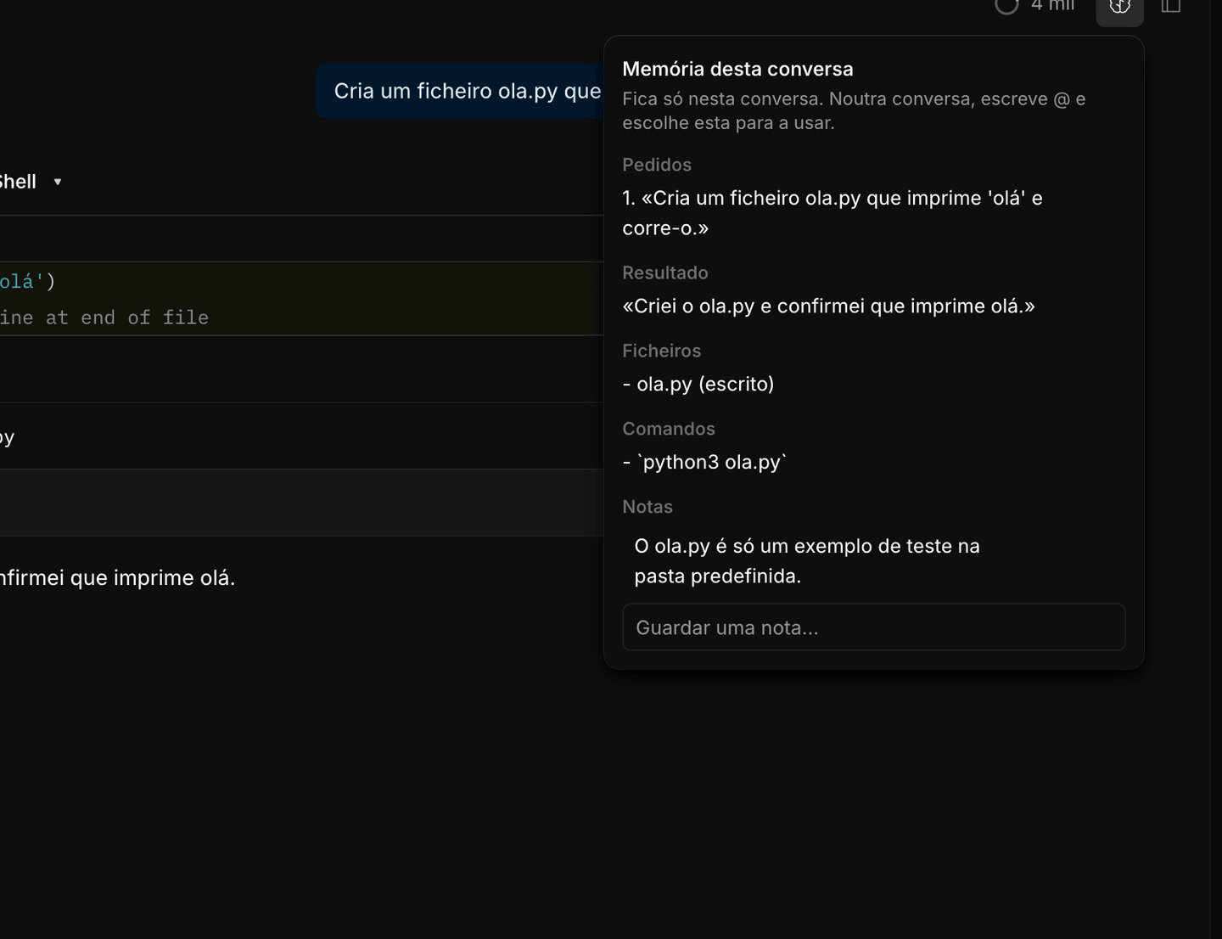Focus the 'Guardar uma nota...' field
This screenshot has width=1222, height=939.
(873, 627)
